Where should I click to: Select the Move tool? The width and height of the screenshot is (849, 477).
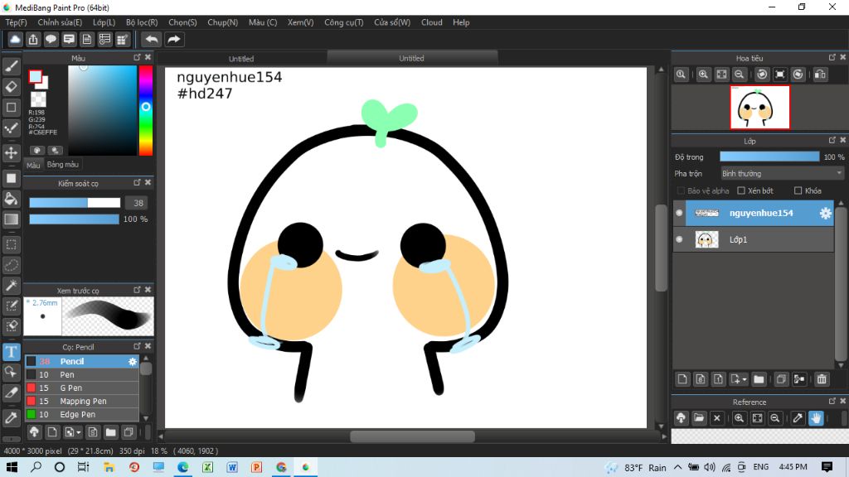click(12, 153)
